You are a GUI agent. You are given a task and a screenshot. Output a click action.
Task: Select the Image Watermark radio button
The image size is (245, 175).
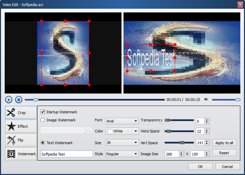pyautogui.click(x=43, y=120)
